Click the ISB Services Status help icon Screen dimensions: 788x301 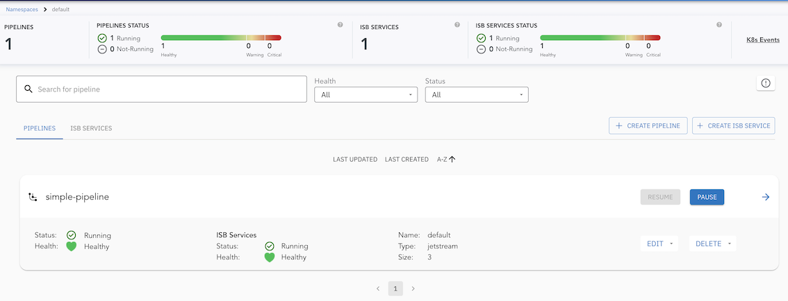click(719, 24)
